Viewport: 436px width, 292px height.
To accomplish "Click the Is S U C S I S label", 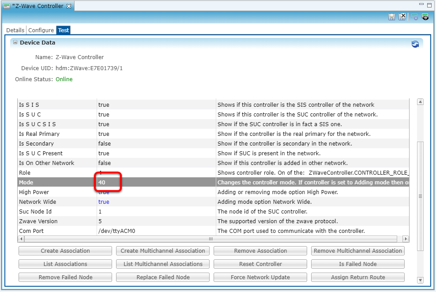I will pyautogui.click(x=37, y=124).
